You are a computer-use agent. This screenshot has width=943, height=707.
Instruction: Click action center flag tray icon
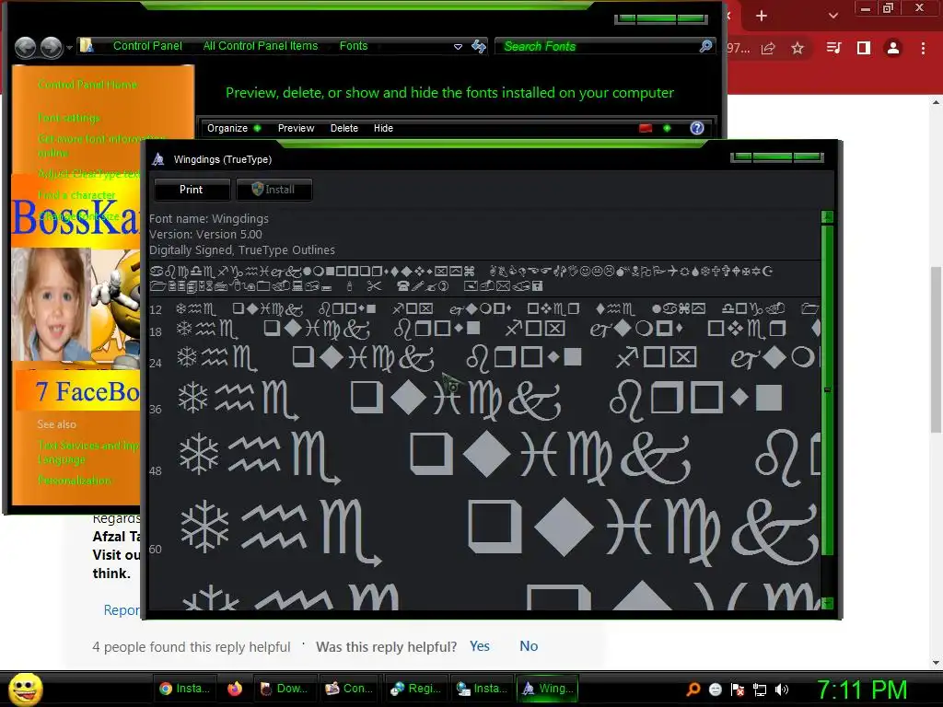(x=738, y=690)
